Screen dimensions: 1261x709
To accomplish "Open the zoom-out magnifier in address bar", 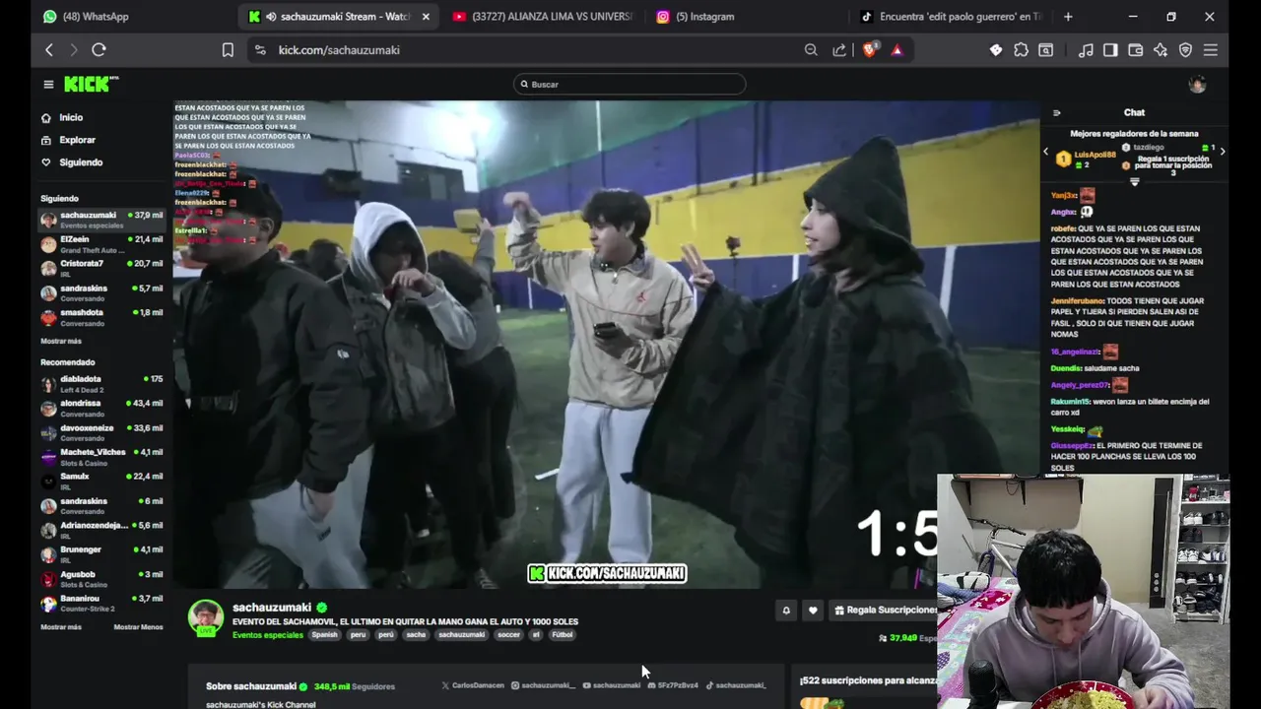I will point(811,49).
